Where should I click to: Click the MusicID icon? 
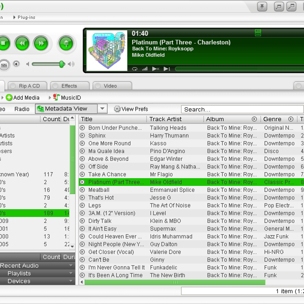(56, 97)
